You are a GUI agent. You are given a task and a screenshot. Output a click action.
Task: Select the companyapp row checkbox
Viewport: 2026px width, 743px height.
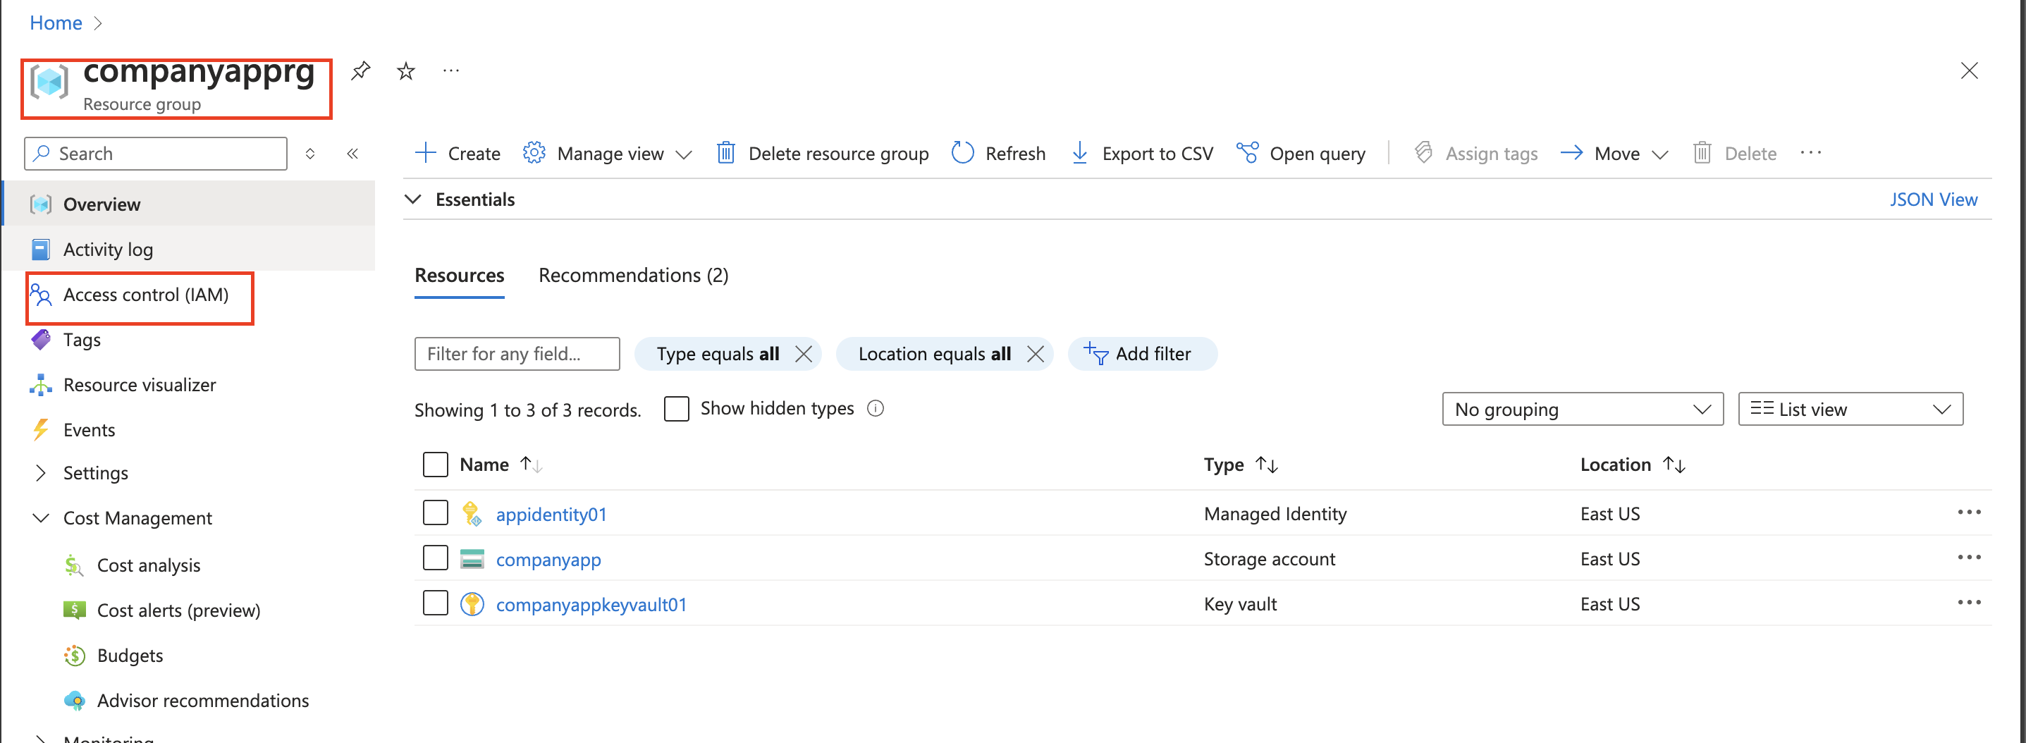(435, 559)
